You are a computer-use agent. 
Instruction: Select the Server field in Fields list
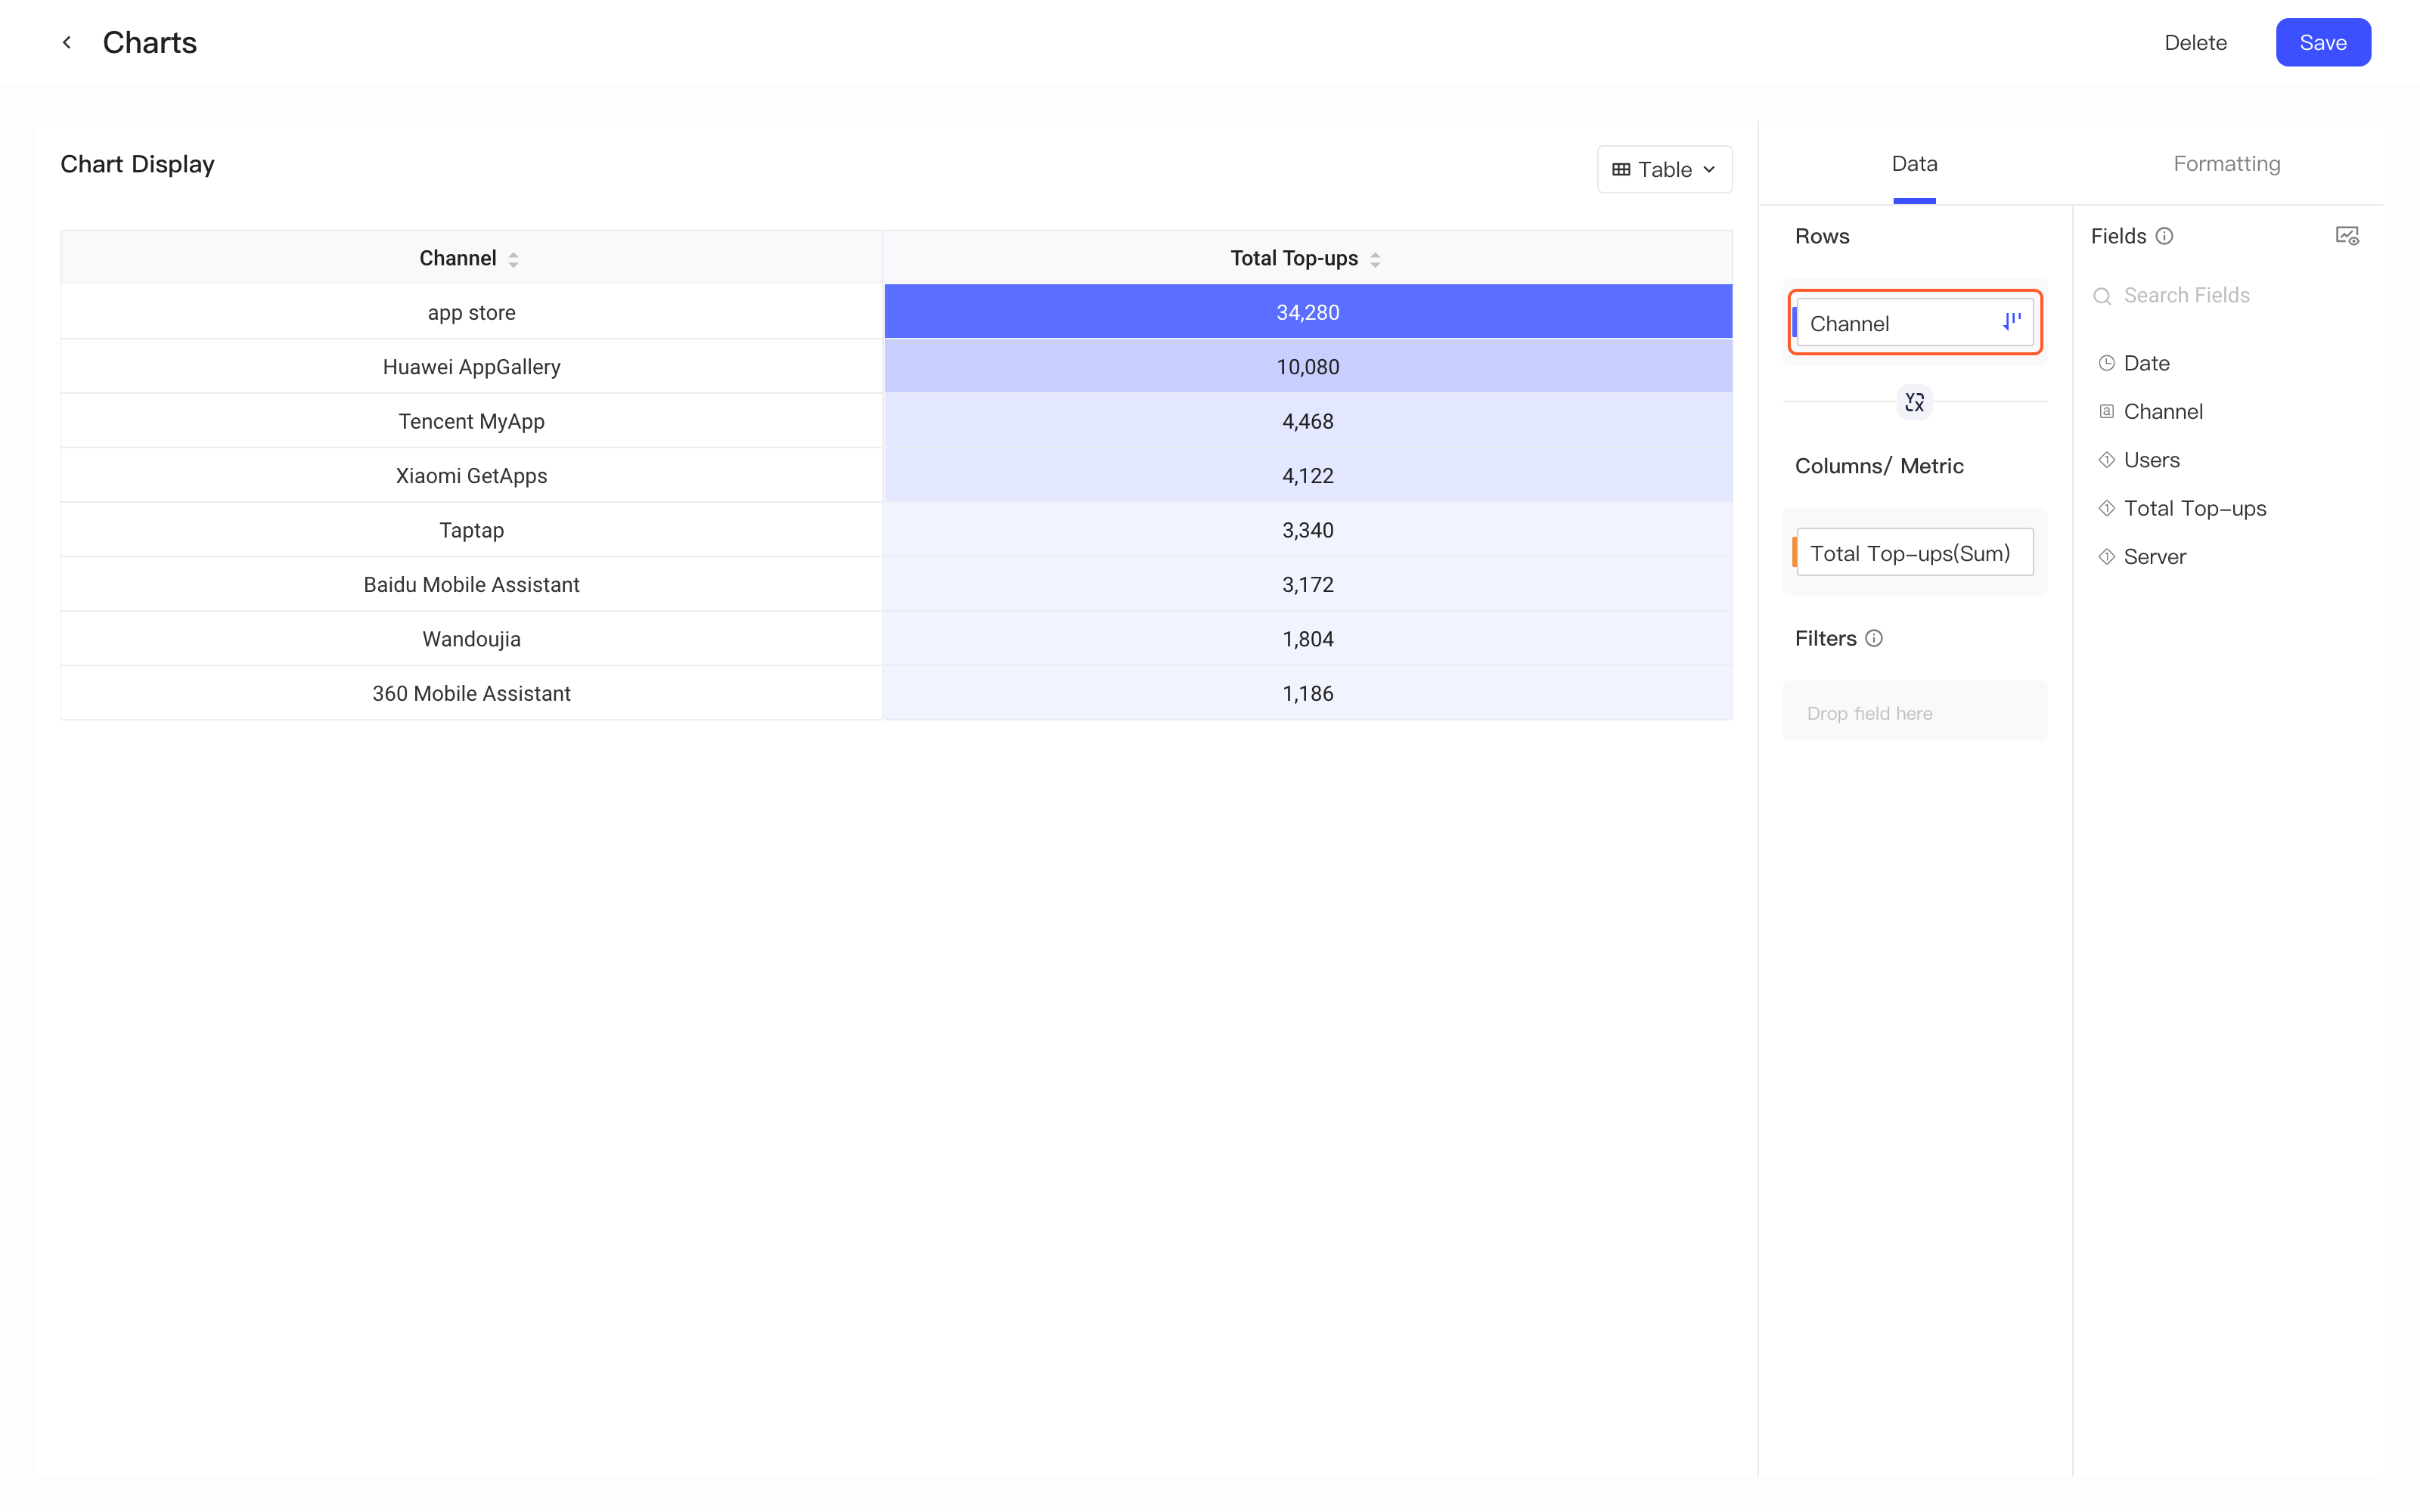click(2154, 557)
